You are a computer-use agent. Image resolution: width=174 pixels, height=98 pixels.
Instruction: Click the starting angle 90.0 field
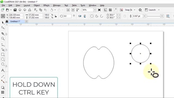click(113, 15)
